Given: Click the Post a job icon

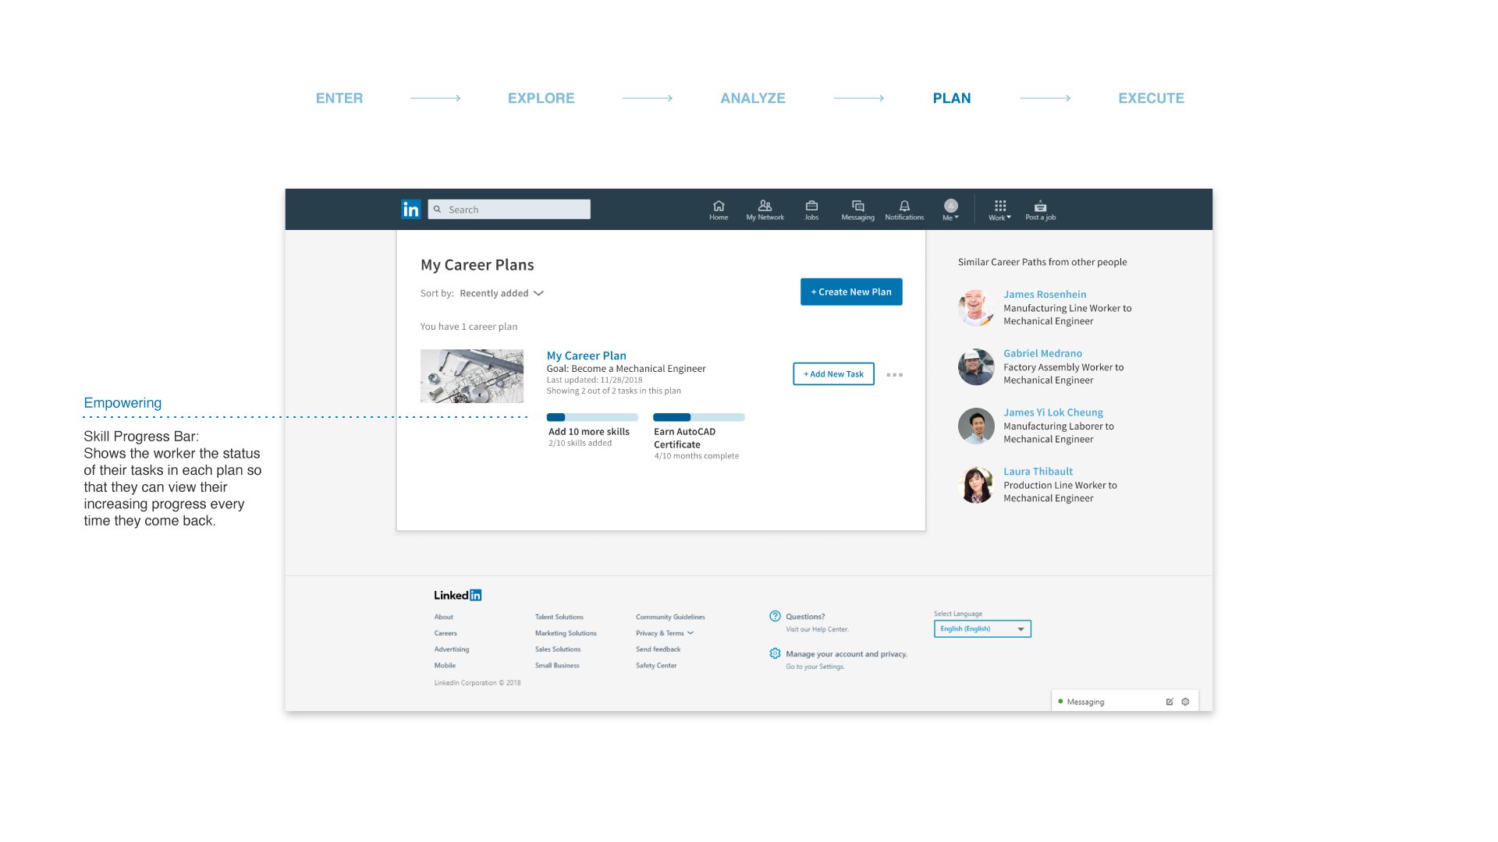Looking at the screenshot, I should 1040,207.
